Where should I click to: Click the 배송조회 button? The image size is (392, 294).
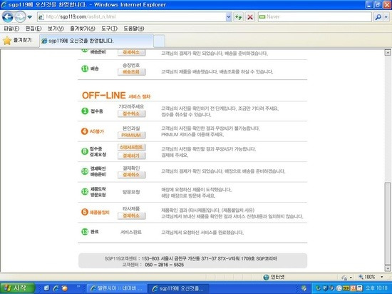(131, 72)
